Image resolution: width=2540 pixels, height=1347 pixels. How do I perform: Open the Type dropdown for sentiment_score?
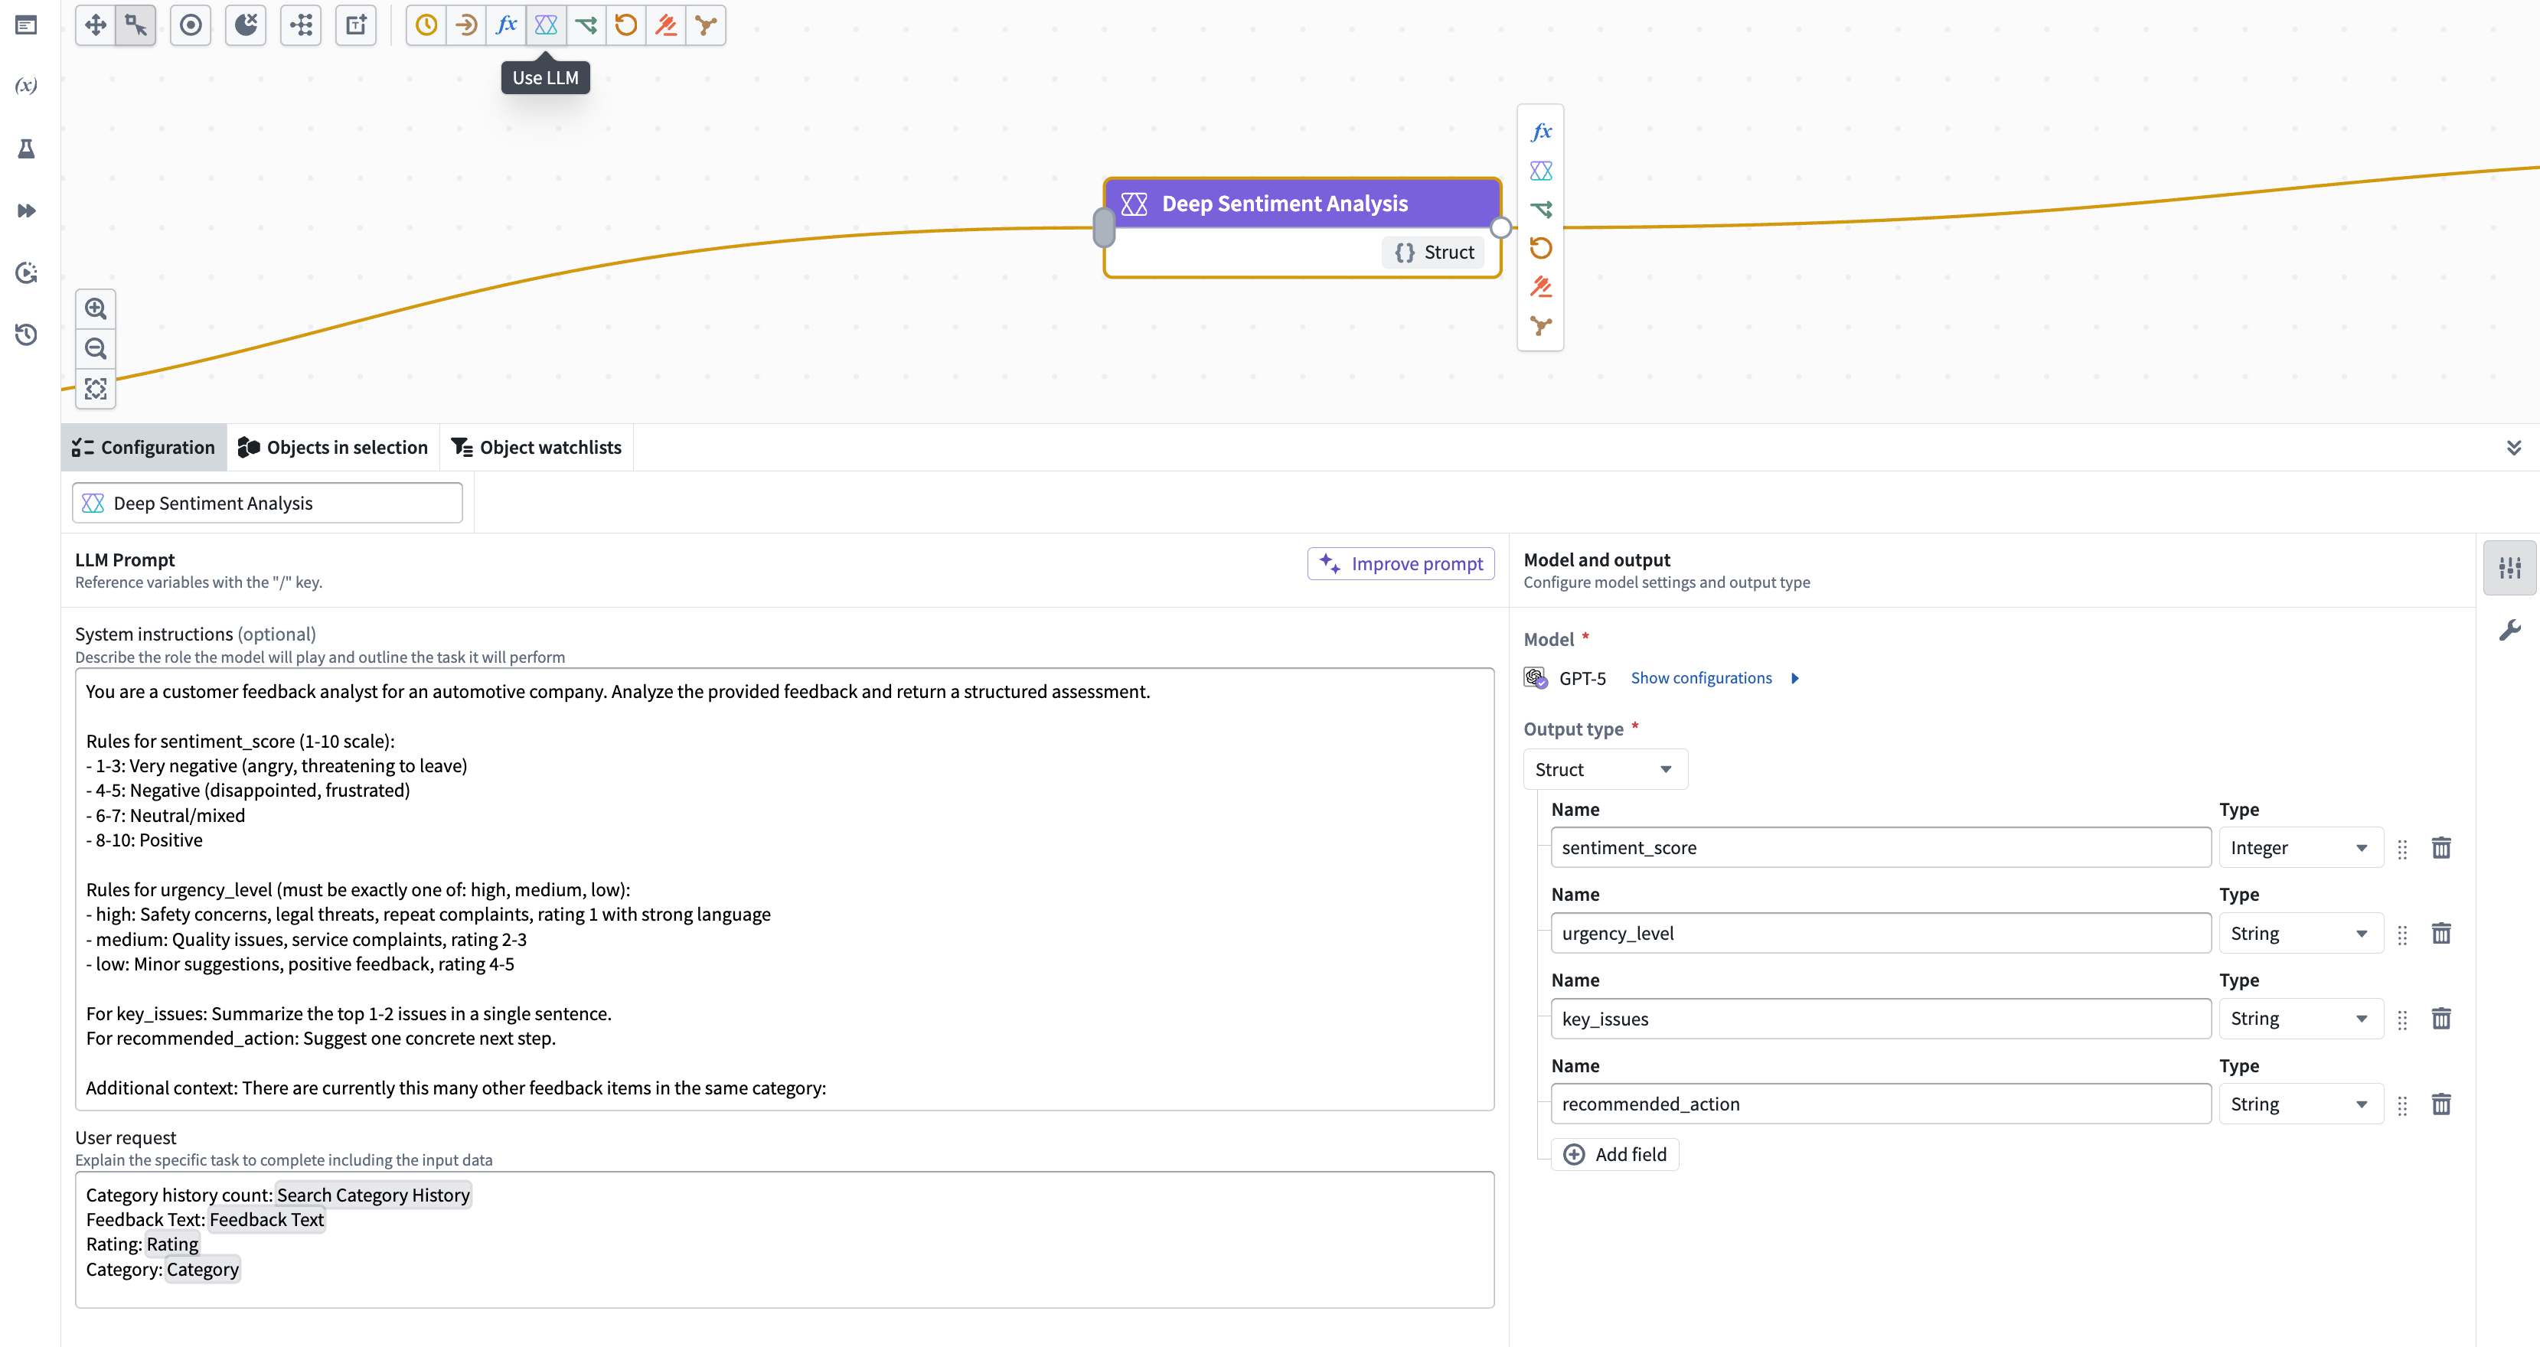(x=2300, y=848)
